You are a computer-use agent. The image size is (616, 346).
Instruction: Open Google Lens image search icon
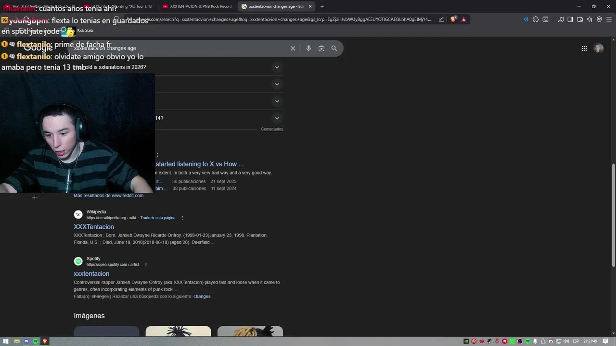321,48
